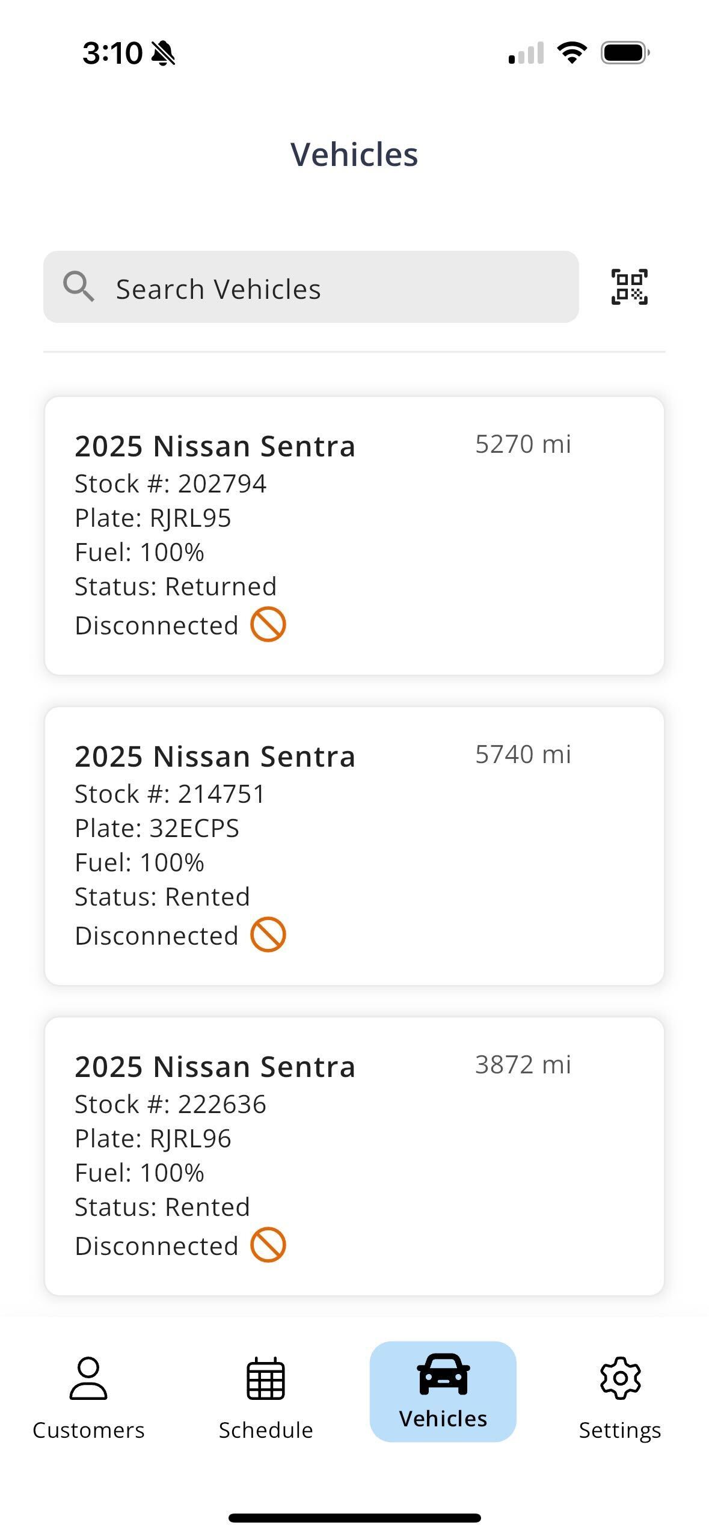This screenshot has width=709, height=1537.
Task: Select the Vehicles tab
Action: pos(443,1391)
